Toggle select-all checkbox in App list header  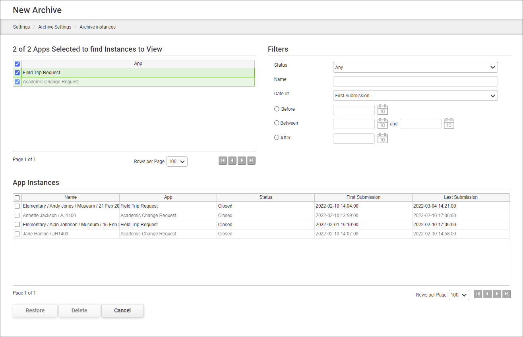pos(17,64)
